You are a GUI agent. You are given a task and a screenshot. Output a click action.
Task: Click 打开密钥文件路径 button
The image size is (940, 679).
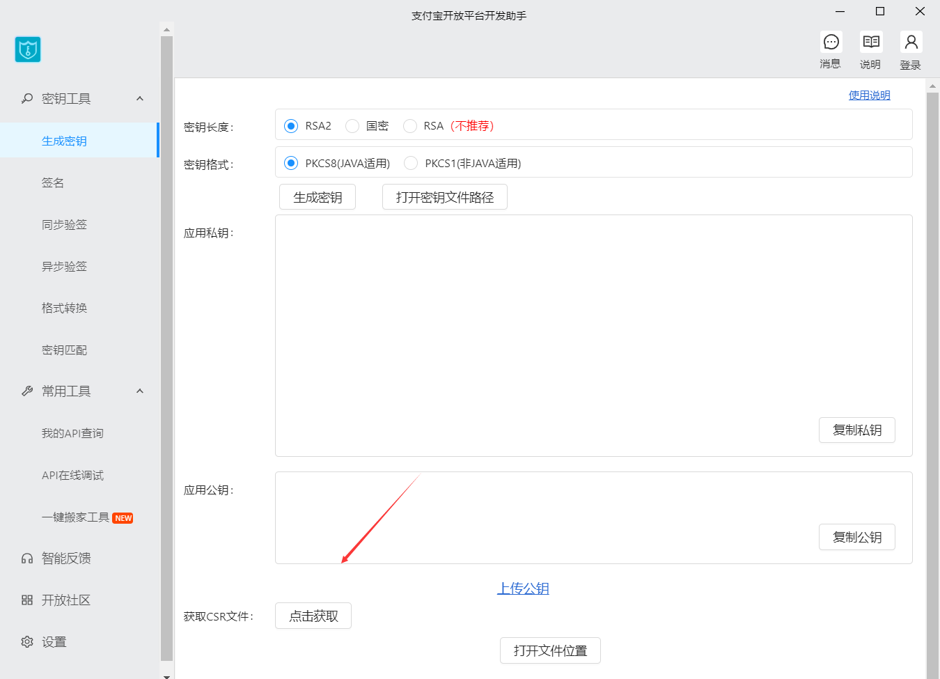point(445,197)
